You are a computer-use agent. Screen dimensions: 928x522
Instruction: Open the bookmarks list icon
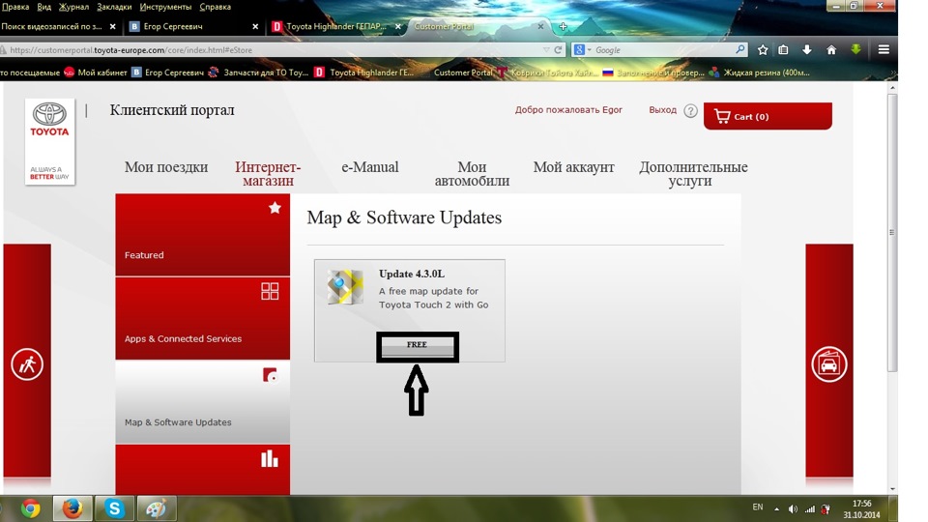tap(784, 50)
